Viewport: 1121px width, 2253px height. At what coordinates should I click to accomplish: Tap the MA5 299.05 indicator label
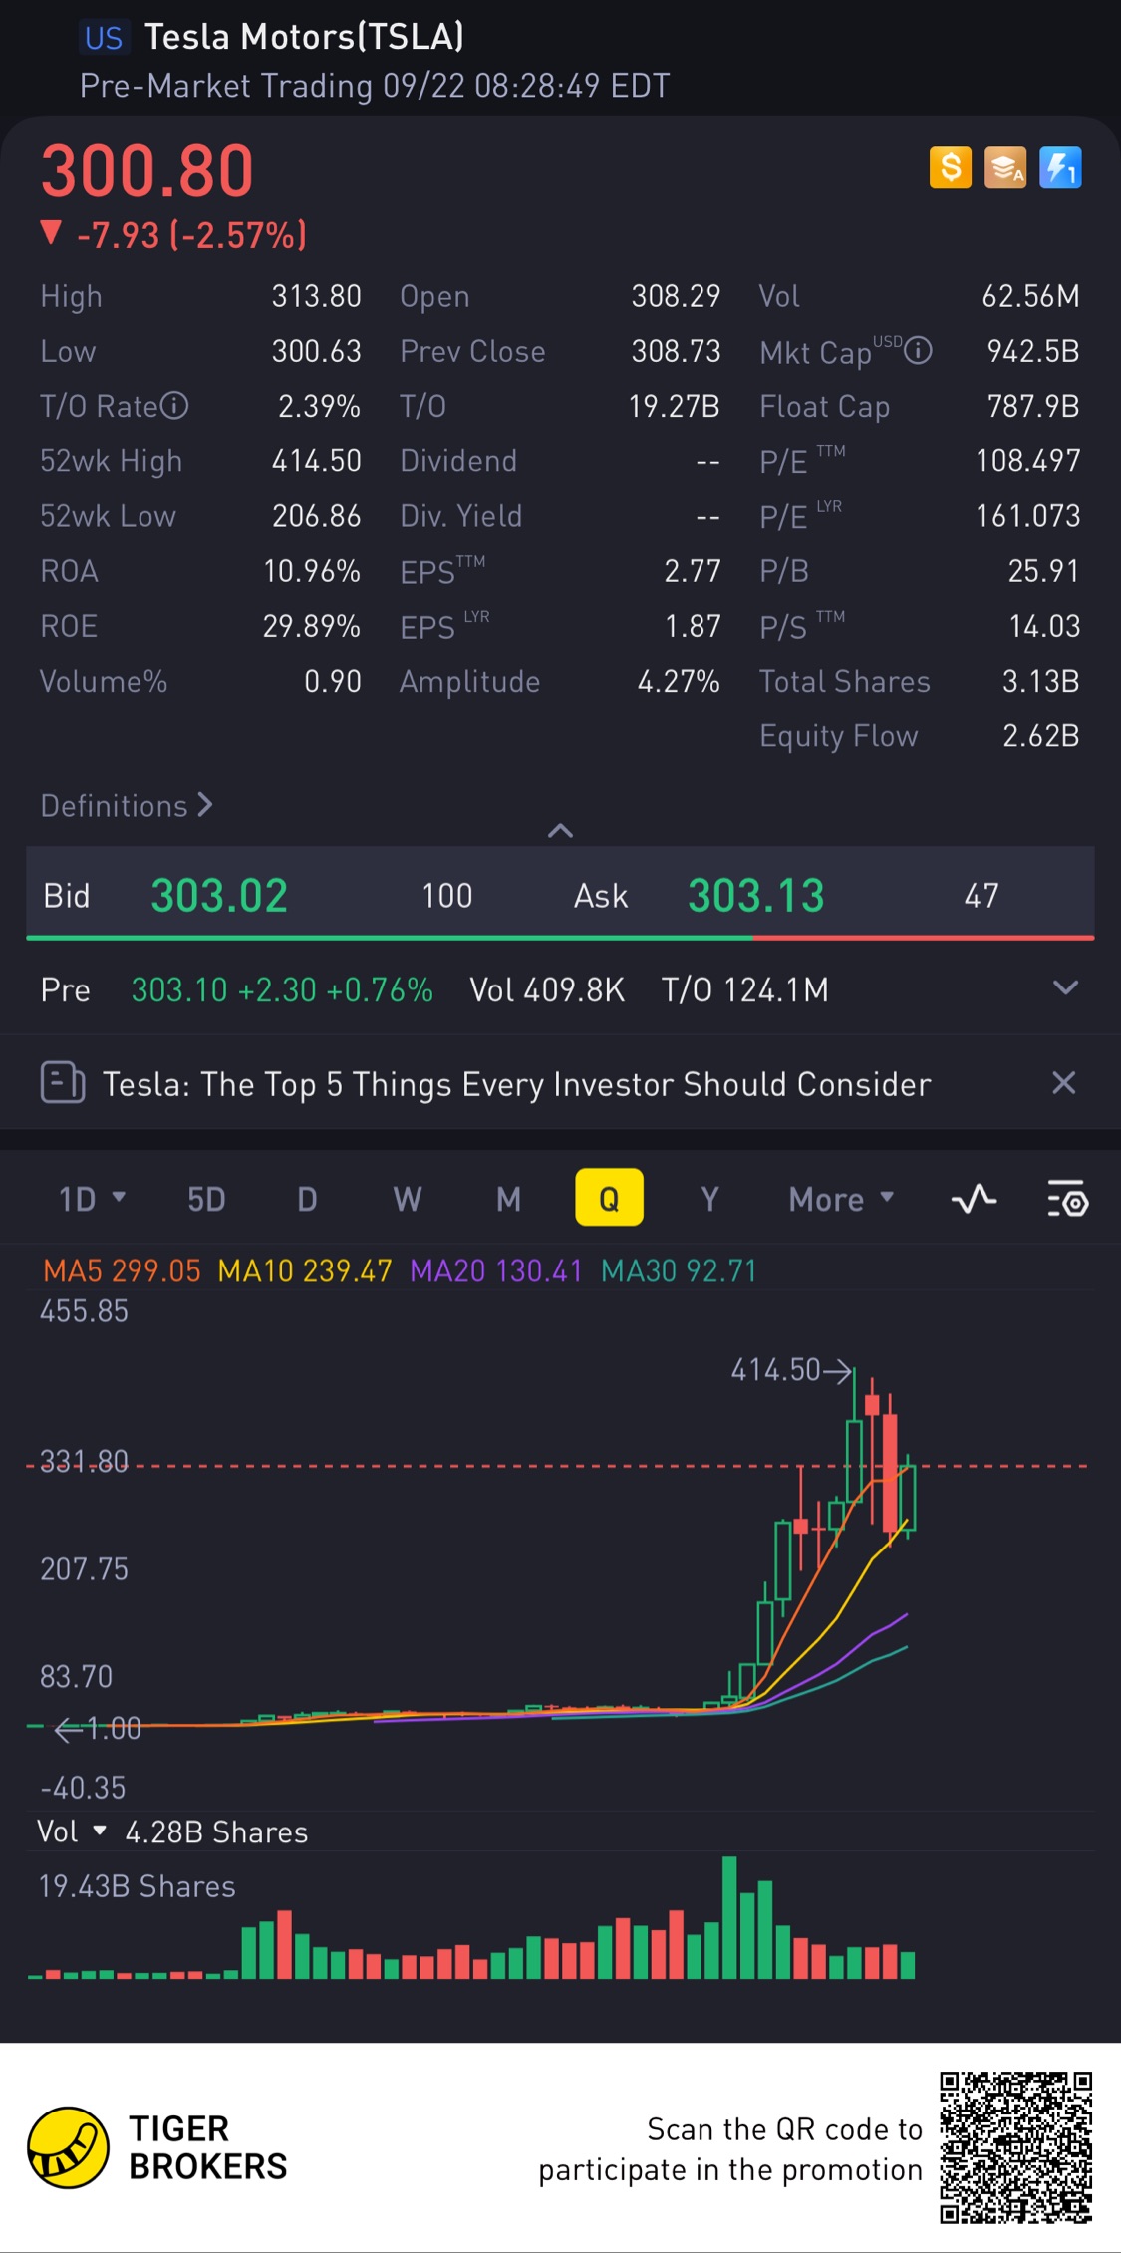122,1270
